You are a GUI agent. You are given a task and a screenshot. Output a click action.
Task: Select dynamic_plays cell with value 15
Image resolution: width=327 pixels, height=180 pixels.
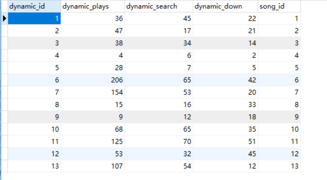93,104
